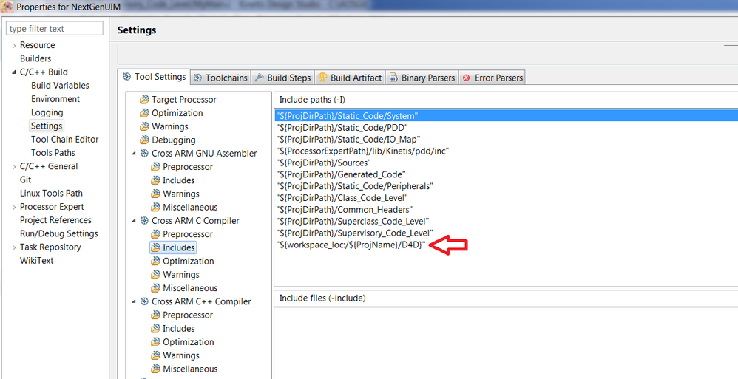This screenshot has width=738, height=379.
Task: Click the Preprocessor icon under C++ Compiler
Action: [x=156, y=315]
